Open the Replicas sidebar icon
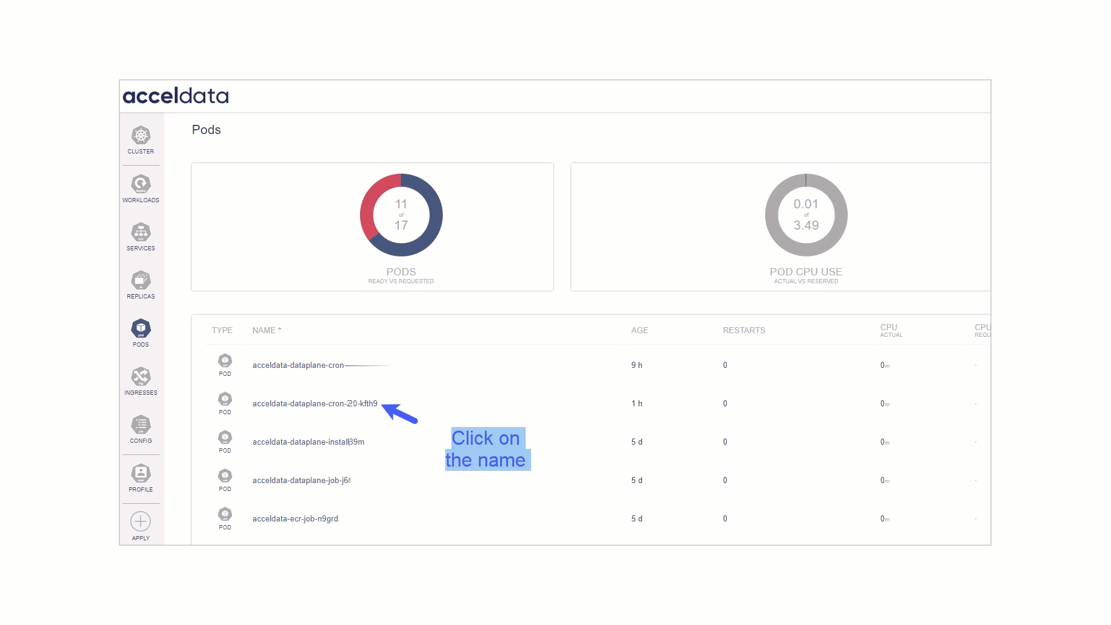Viewport: 1111px width, 625px height. click(x=141, y=280)
